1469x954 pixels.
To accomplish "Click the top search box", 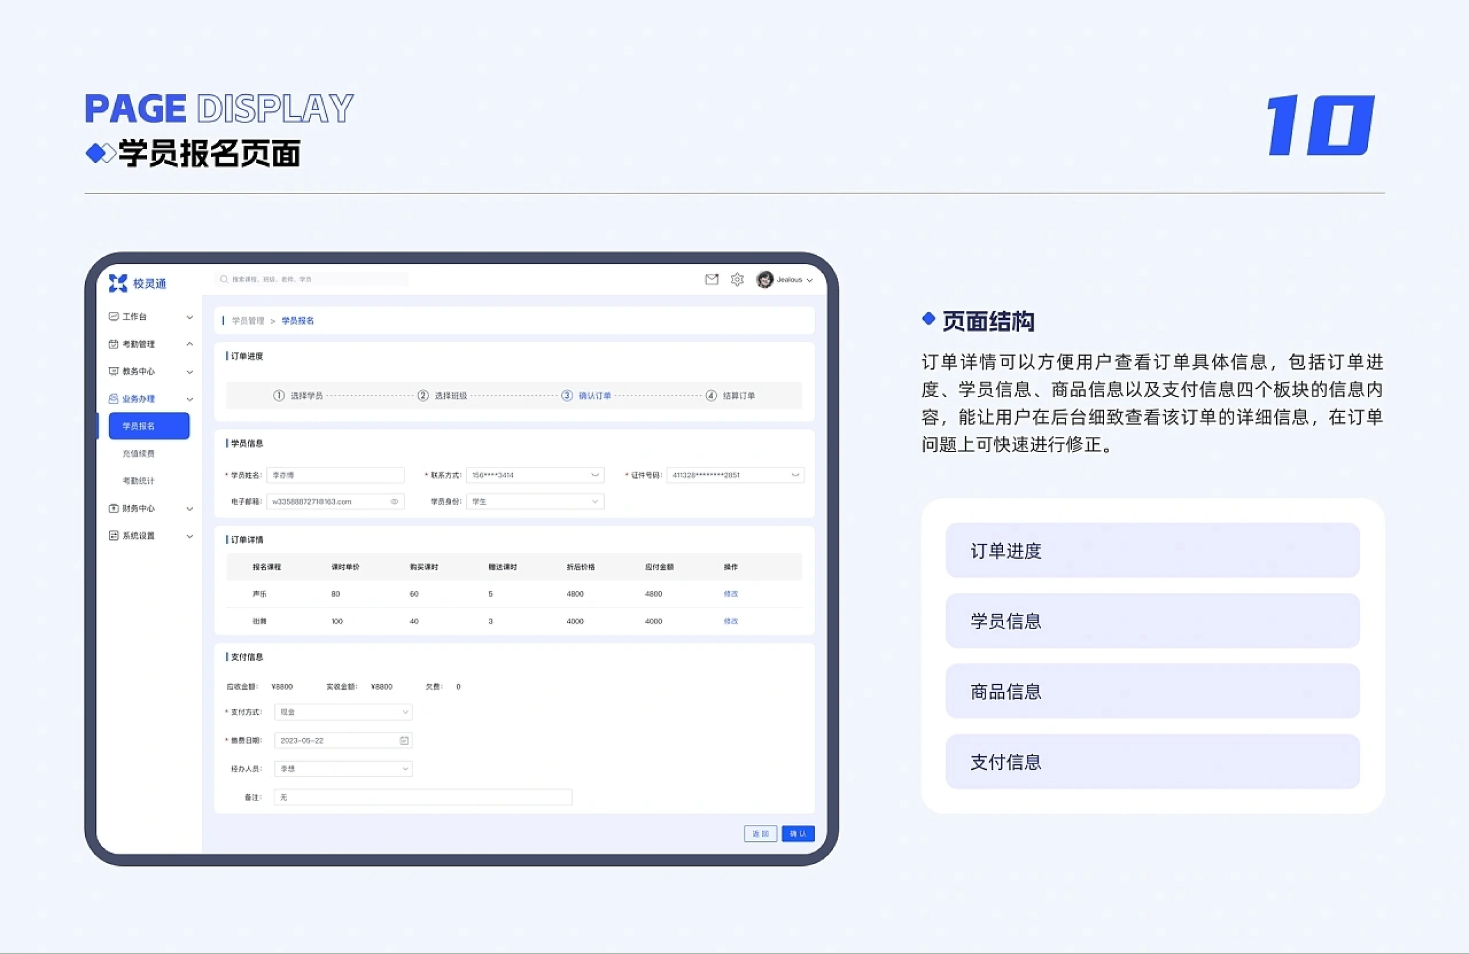I will tap(312, 279).
